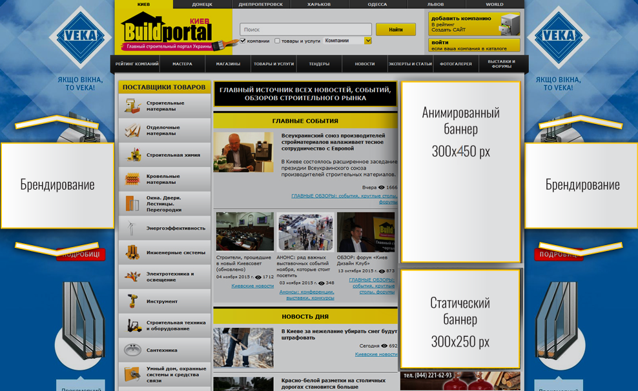Open the Киевские новости link under Строители article

click(252, 286)
